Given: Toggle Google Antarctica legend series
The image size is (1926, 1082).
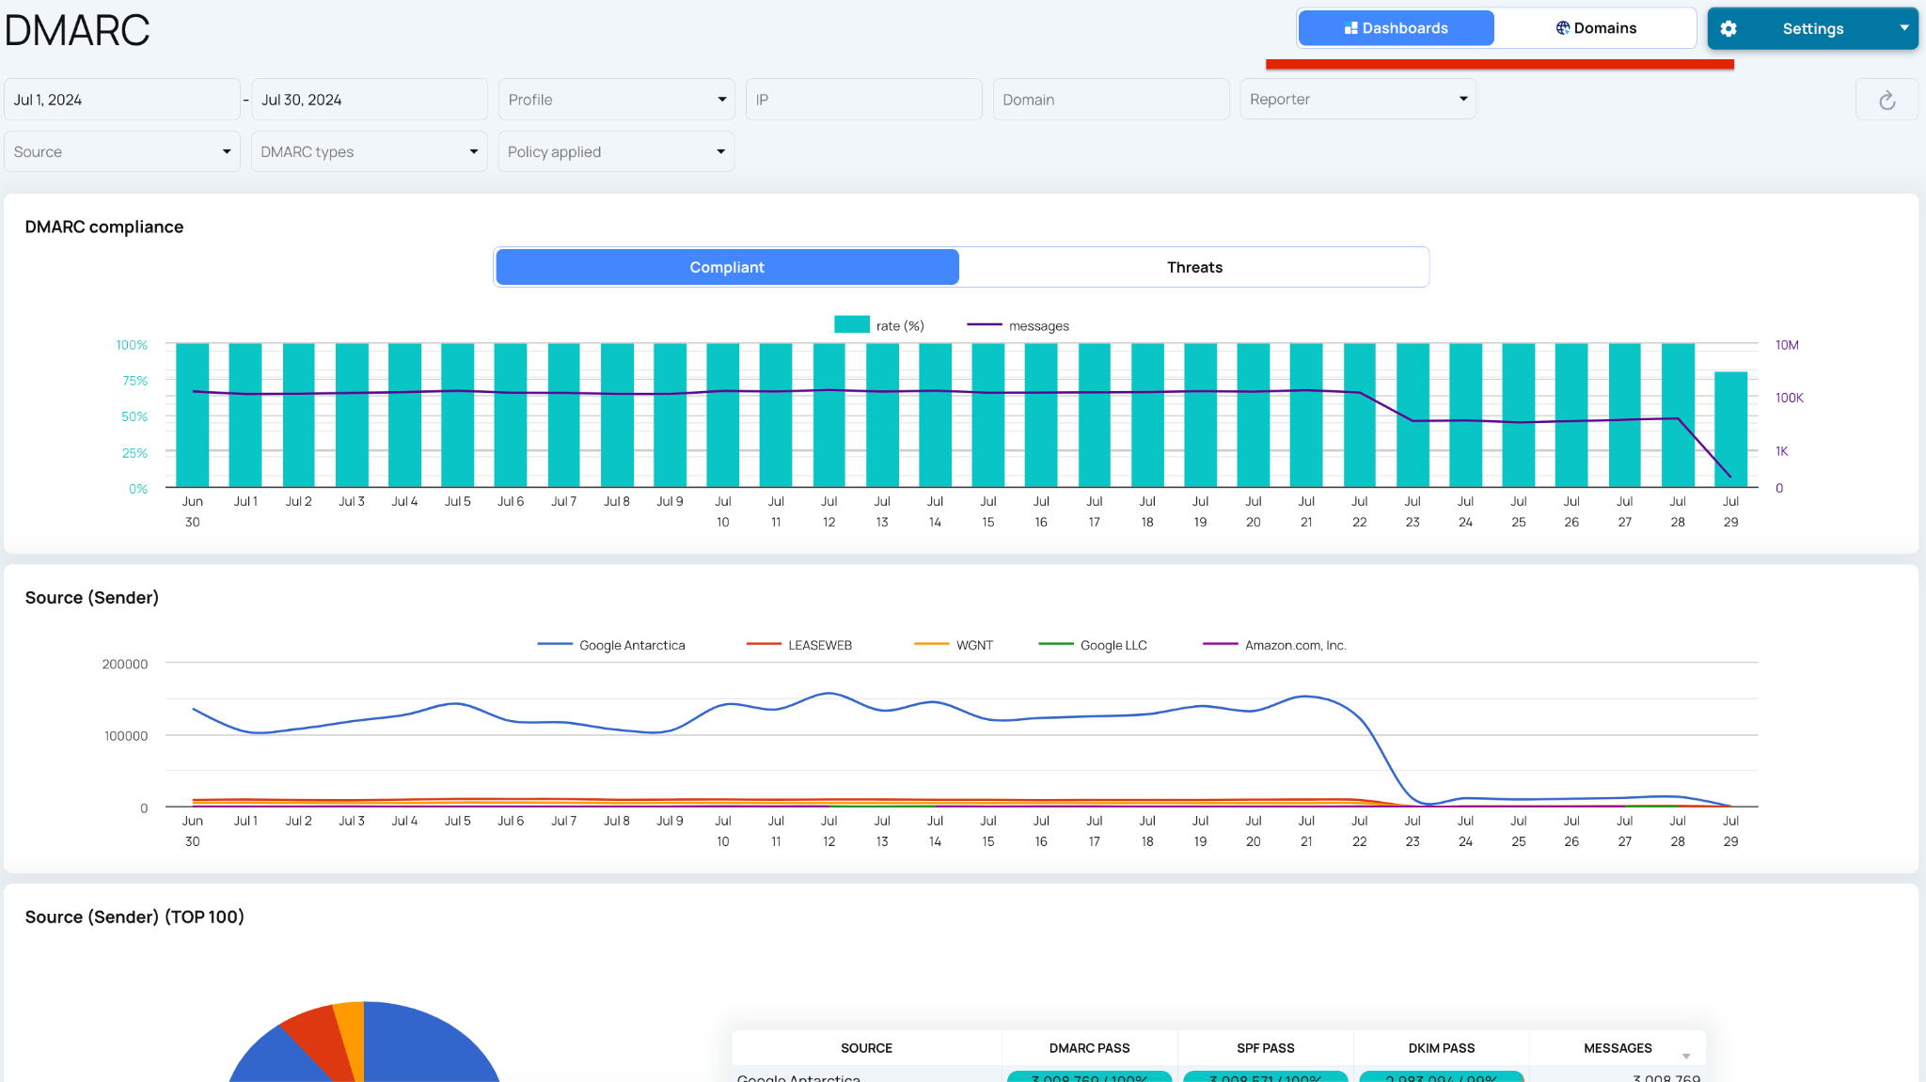Looking at the screenshot, I should (611, 645).
